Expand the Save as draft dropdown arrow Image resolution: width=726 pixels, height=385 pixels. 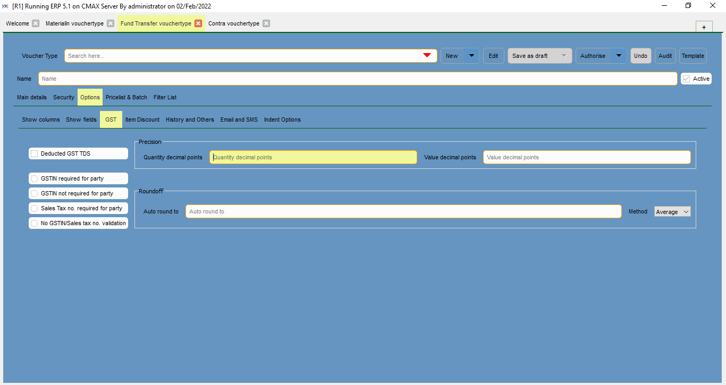(x=564, y=56)
